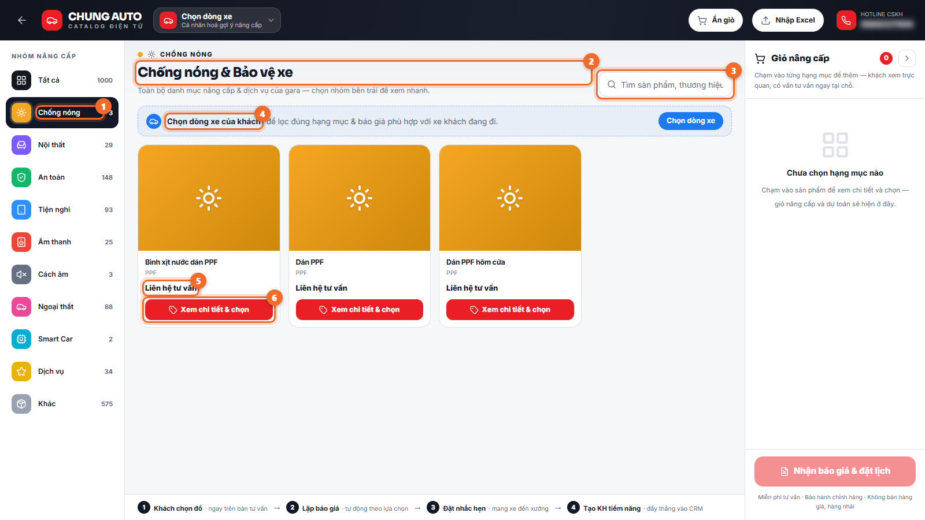This screenshot has height=520, width=925.
Task: Click the blue car icon in the banner
Action: click(x=154, y=121)
